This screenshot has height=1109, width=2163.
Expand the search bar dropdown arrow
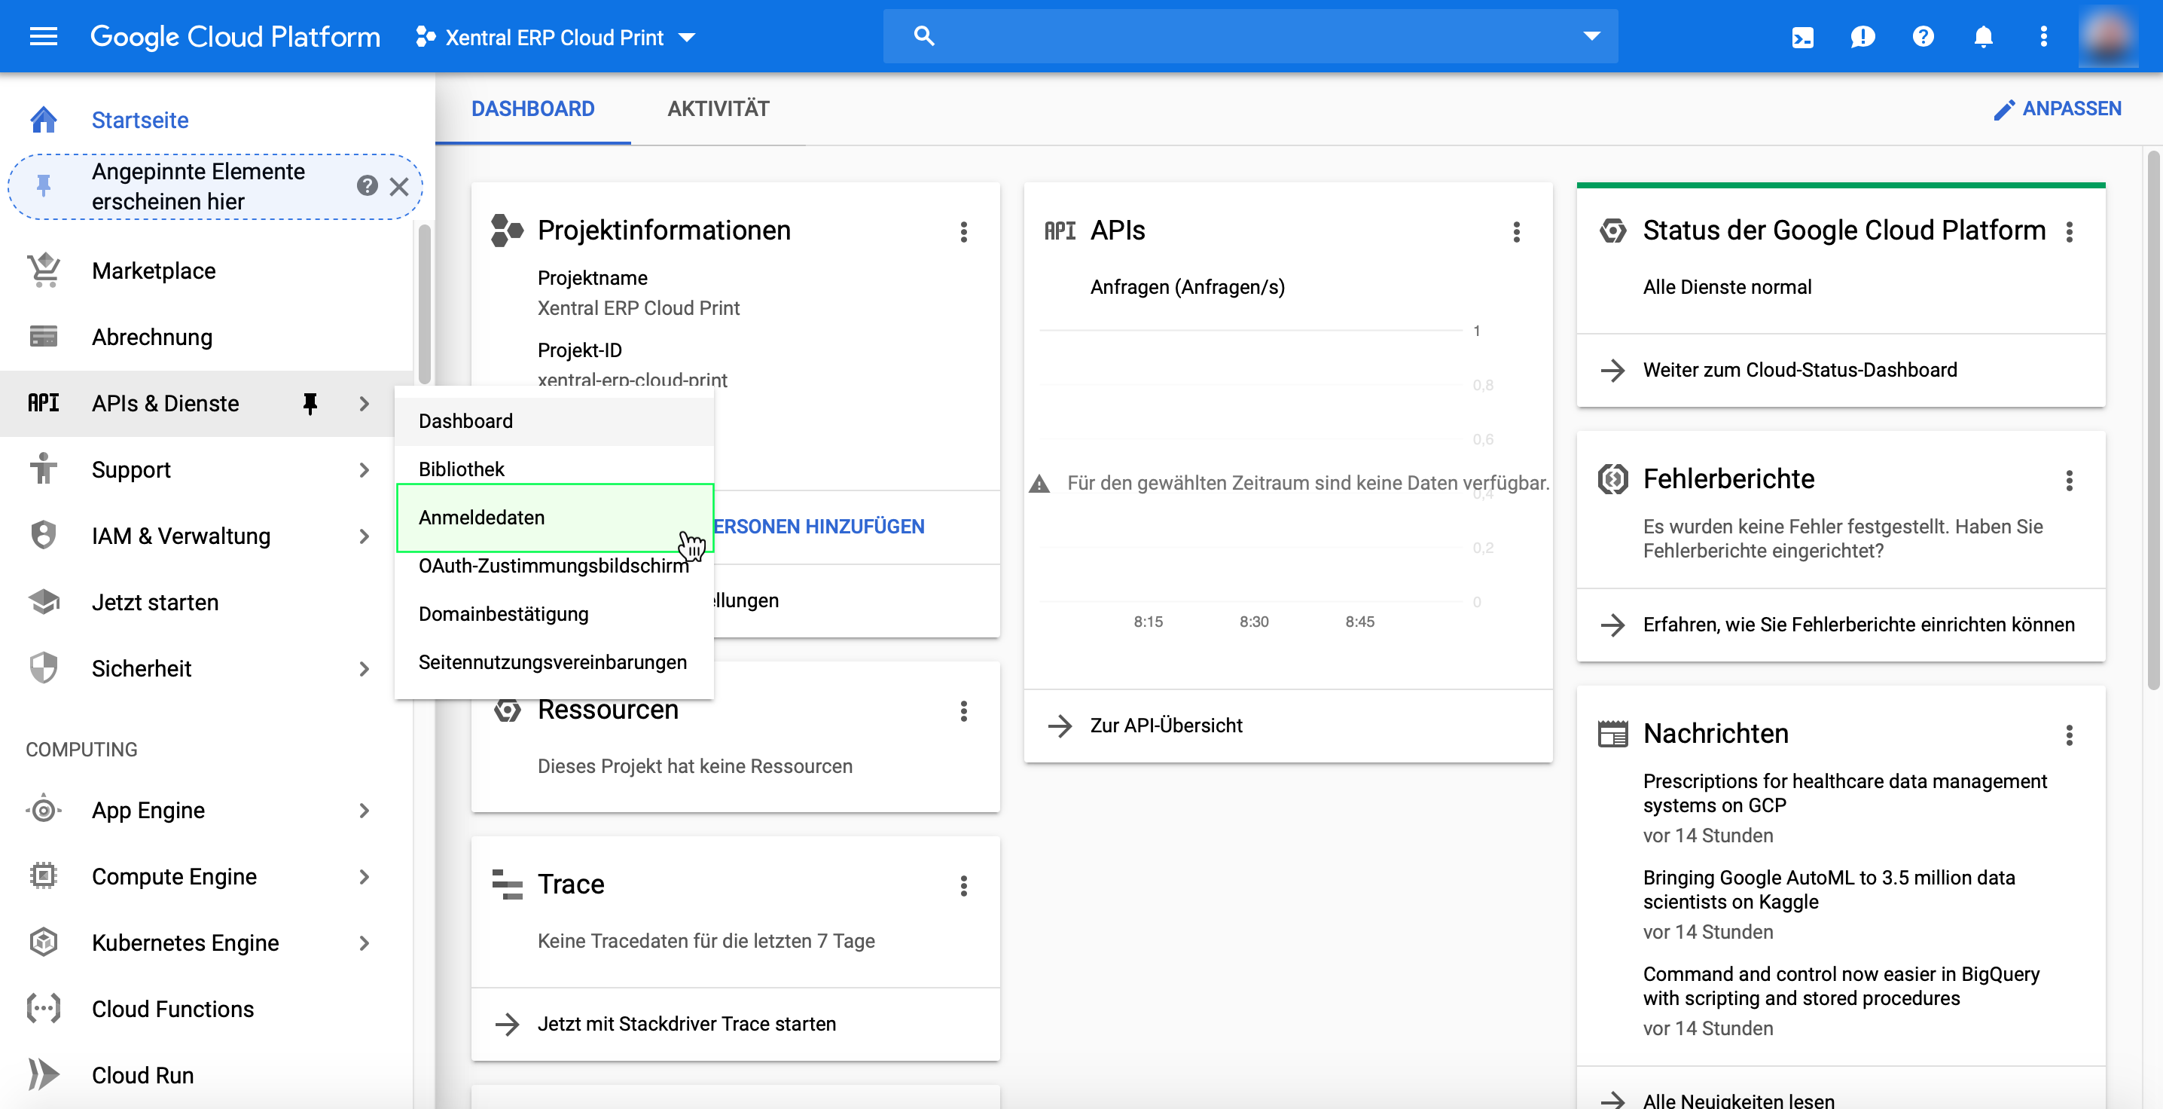pos(1591,36)
